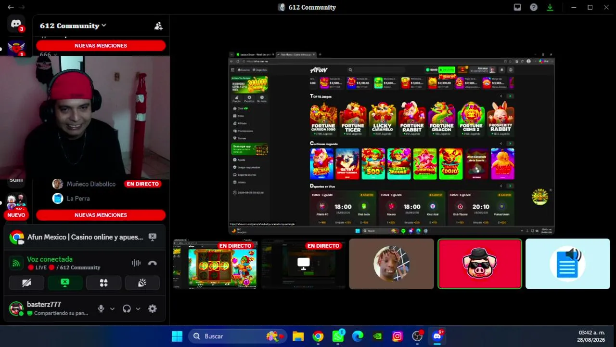Open the Activities launcher button

(103, 283)
